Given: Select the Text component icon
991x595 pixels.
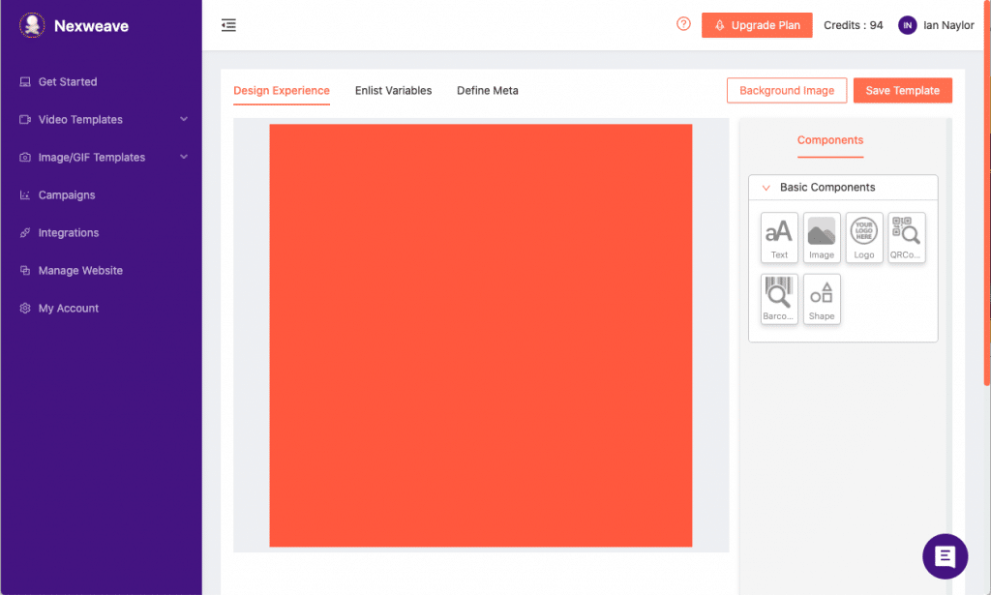Looking at the screenshot, I should coord(779,237).
